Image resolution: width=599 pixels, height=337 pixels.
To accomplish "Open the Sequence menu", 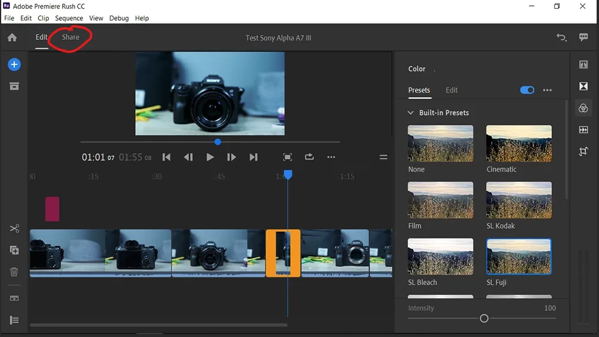I will pos(69,18).
